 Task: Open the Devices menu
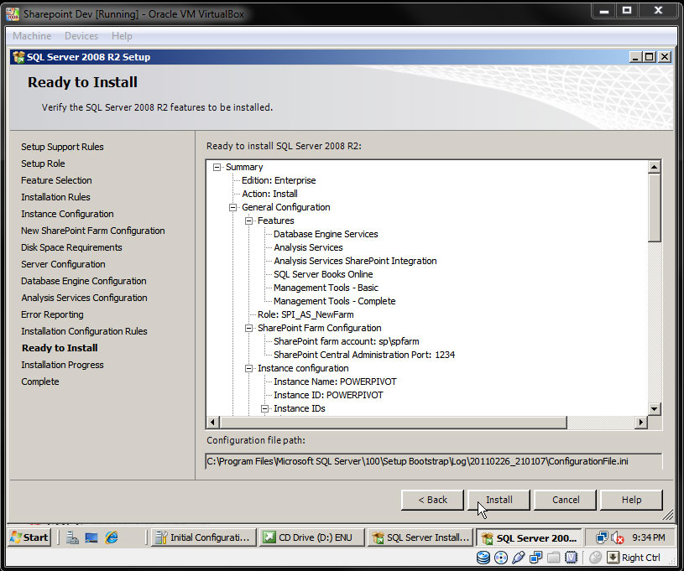click(81, 36)
